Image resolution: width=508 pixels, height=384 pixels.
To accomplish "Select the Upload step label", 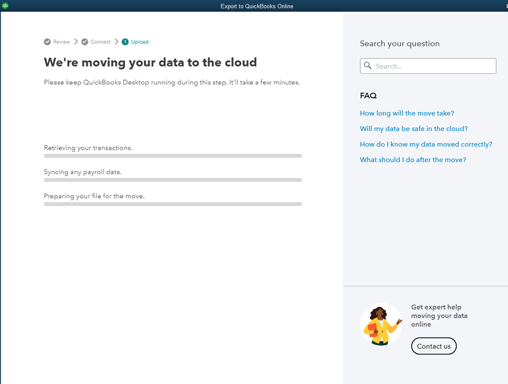I will pyautogui.click(x=140, y=42).
